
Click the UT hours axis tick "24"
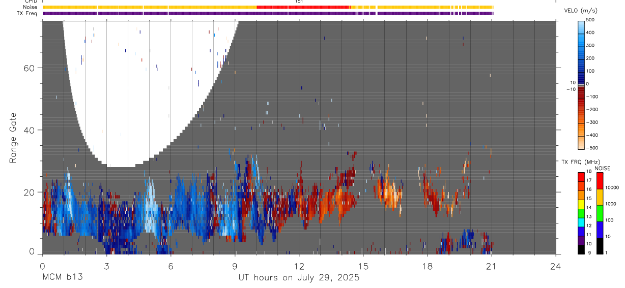(556, 266)
